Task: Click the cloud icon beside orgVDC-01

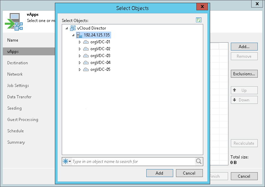Action: pyautogui.click(x=86, y=42)
